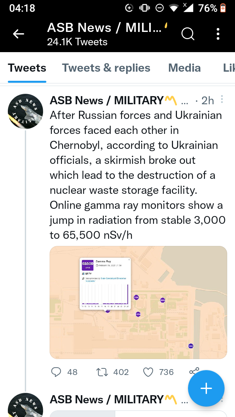Open the first tweet's ASB News avatar
The image size is (235, 417).
point(25,111)
